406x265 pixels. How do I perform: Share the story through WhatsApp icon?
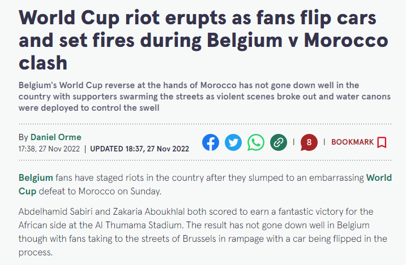point(256,142)
